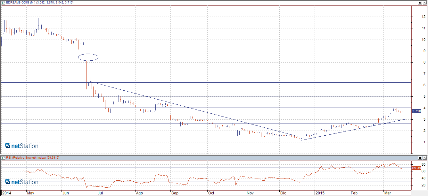The width and height of the screenshot is (428, 196).
Task: Click the 69.39 RSI value label
Action: pos(416,168)
